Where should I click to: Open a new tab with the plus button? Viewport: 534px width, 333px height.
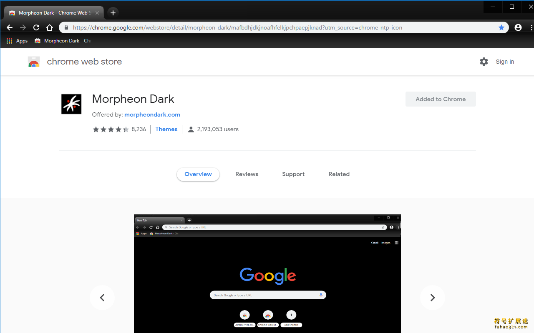(x=113, y=13)
